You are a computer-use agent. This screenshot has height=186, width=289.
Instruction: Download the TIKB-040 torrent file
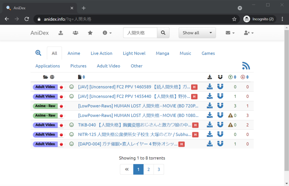[210, 124]
